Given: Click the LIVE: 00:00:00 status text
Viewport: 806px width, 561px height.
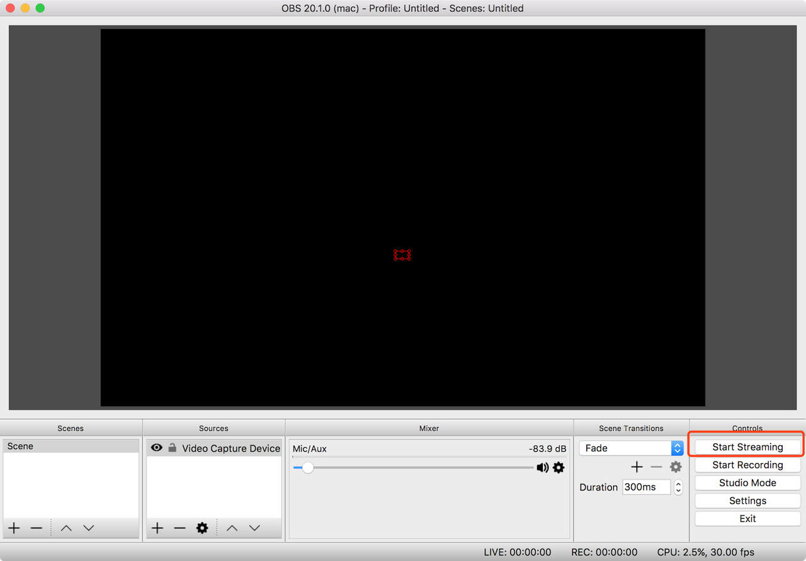Looking at the screenshot, I should pos(518,552).
